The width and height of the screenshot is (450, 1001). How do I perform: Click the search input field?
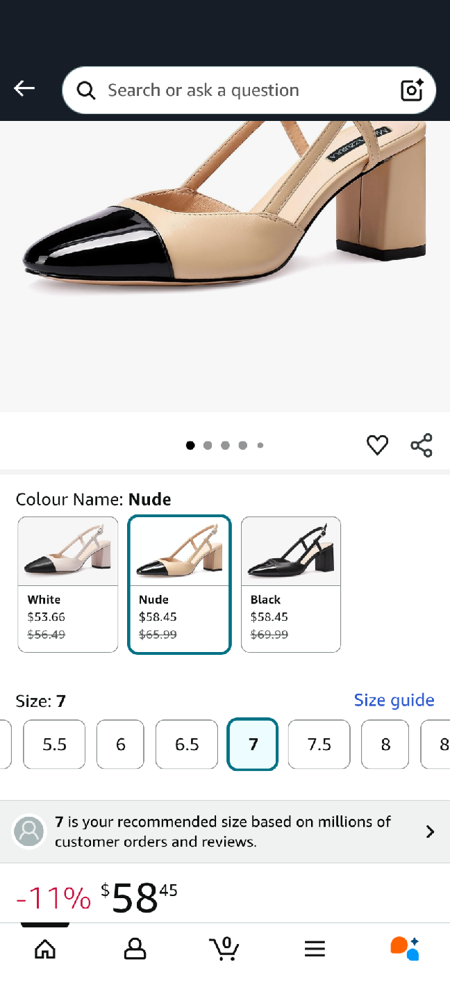pos(236,90)
